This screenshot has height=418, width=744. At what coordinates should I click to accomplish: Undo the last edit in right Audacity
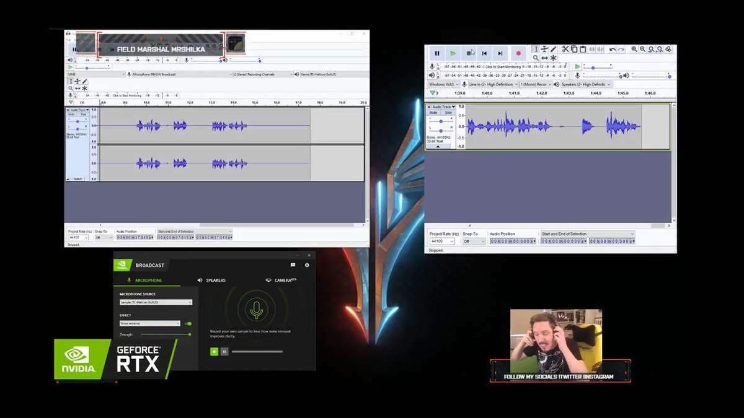pos(613,50)
